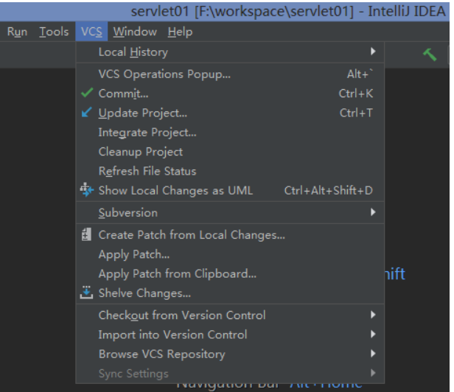Click the Show Local Changes UML icon

pyautogui.click(x=86, y=189)
